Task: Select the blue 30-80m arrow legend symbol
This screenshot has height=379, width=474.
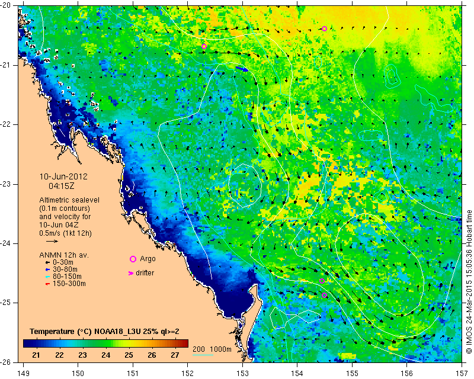Action: click(47, 269)
